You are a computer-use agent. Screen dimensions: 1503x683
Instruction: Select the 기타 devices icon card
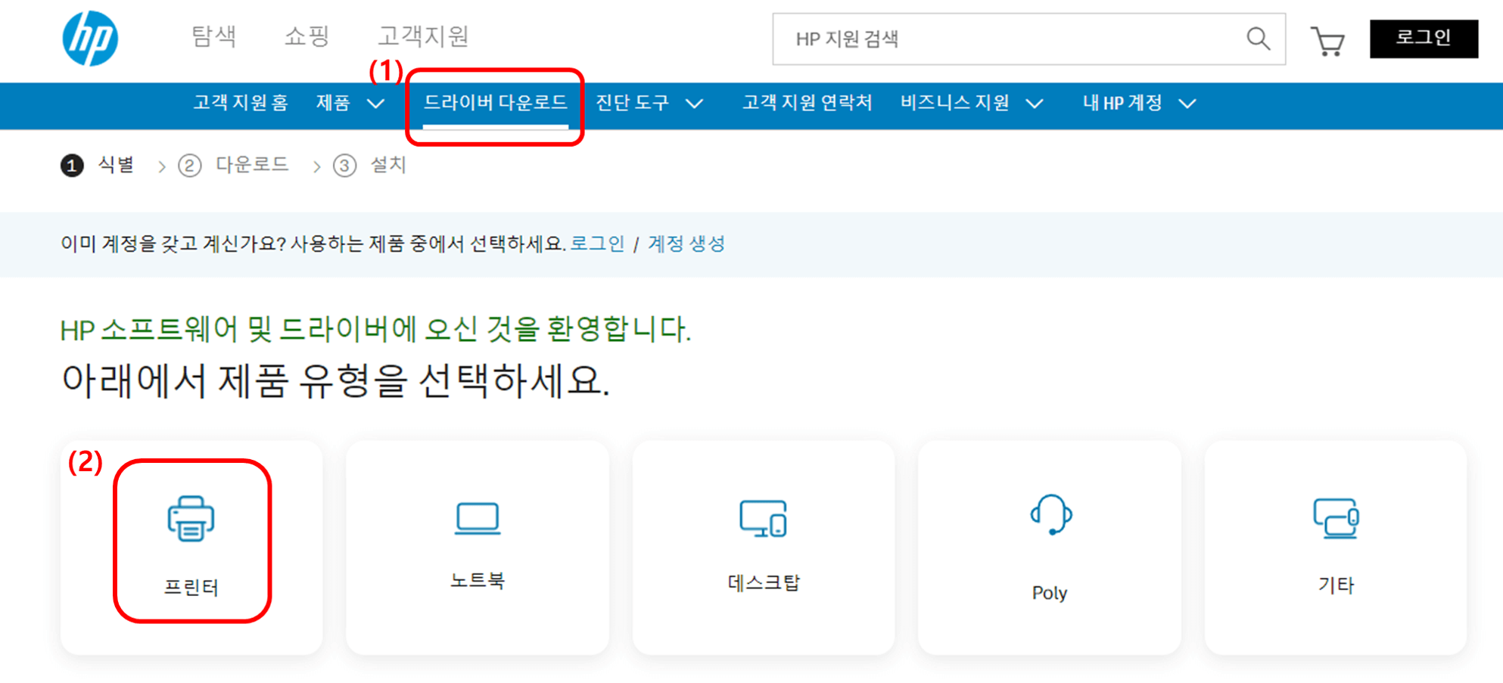click(x=1336, y=546)
